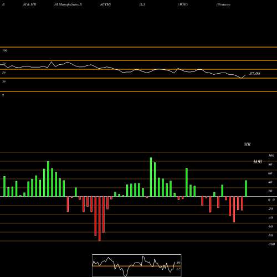Click the WHG ticker text in header
Screen dimensions: 277x277
click(x=183, y=4)
